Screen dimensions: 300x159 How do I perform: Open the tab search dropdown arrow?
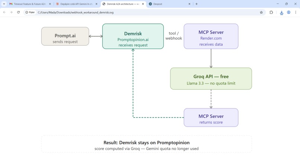tap(4, 4)
